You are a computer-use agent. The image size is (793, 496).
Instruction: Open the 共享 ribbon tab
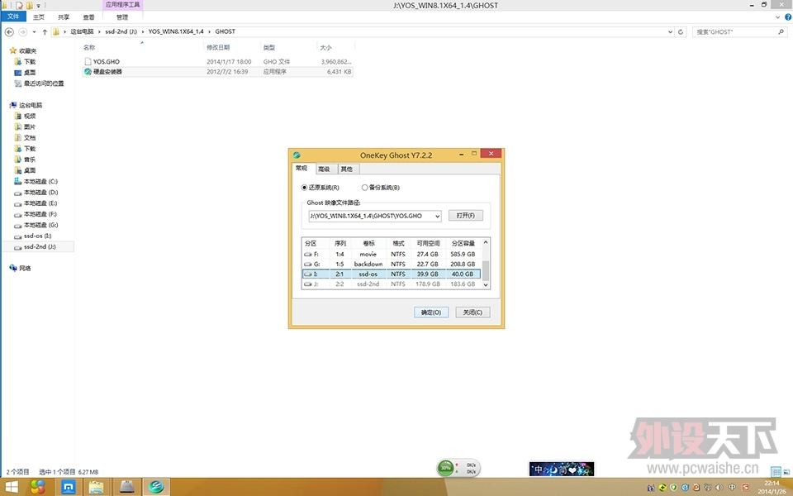point(64,17)
